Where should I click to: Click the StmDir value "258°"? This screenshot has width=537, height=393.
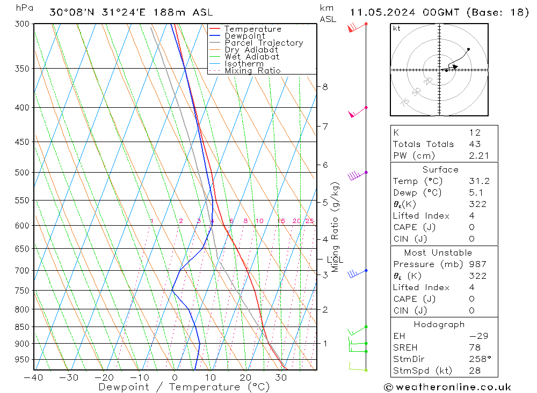480,359
